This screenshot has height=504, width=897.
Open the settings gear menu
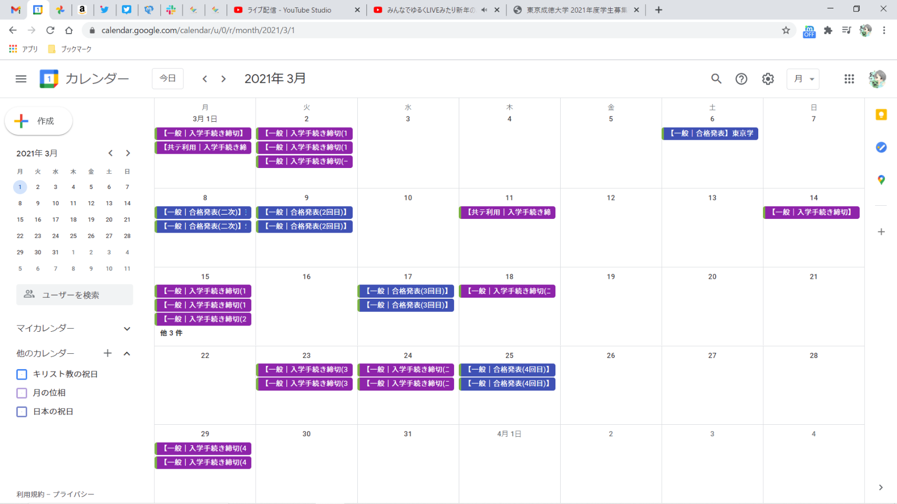coord(768,79)
